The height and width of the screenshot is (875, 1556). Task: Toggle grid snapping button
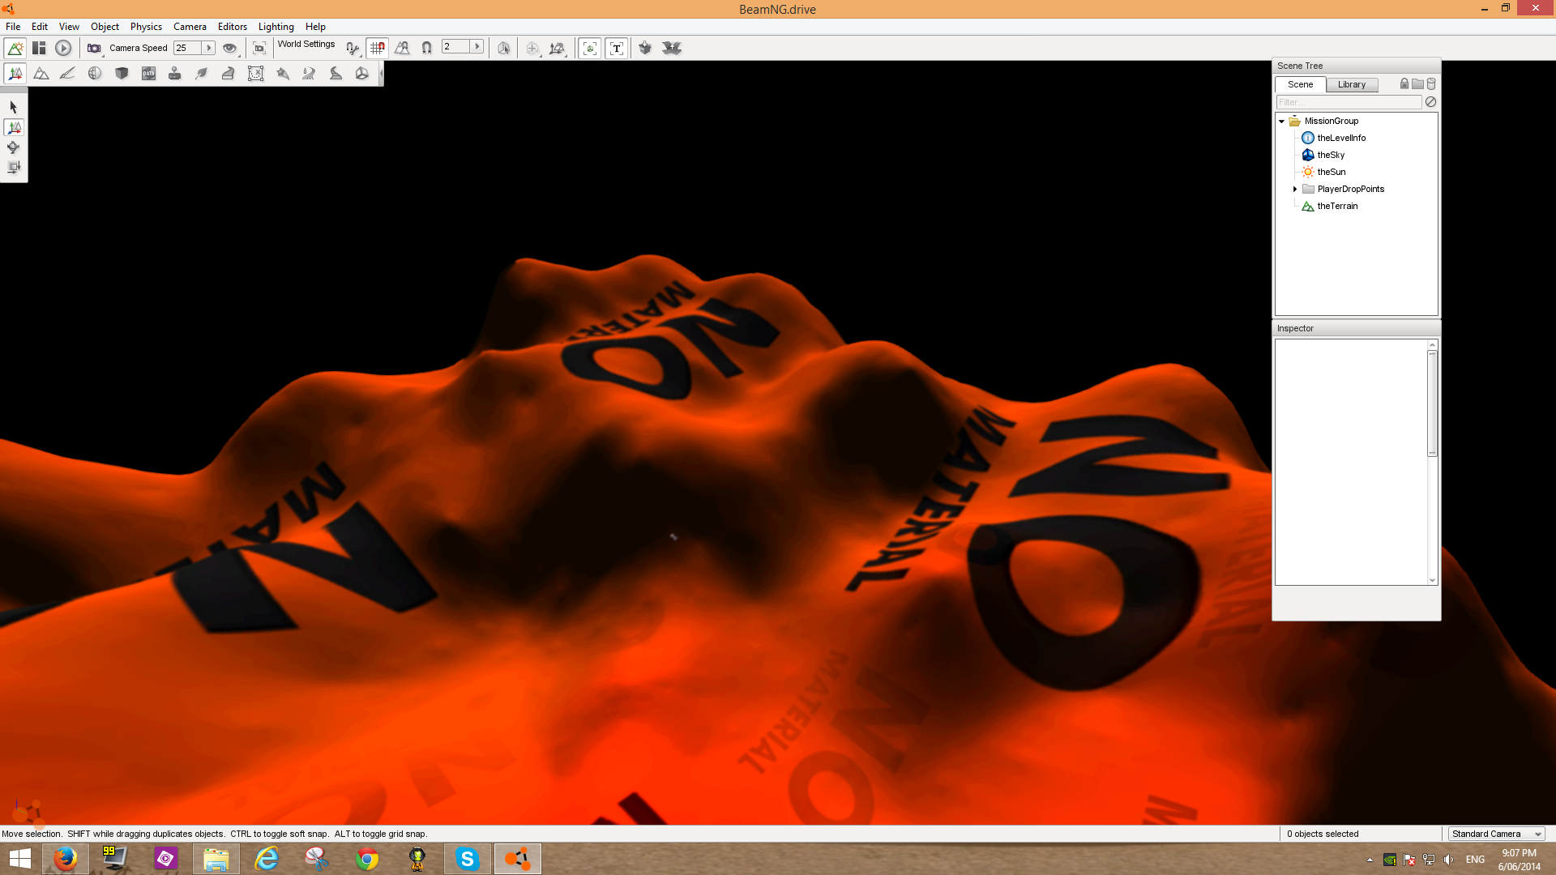377,49
